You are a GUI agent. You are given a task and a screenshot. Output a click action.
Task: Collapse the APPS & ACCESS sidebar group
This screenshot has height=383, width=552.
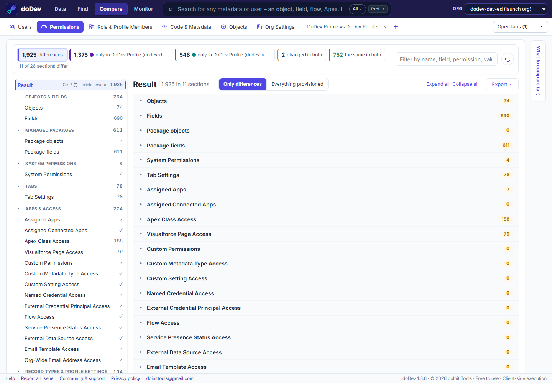pyautogui.click(x=18, y=209)
